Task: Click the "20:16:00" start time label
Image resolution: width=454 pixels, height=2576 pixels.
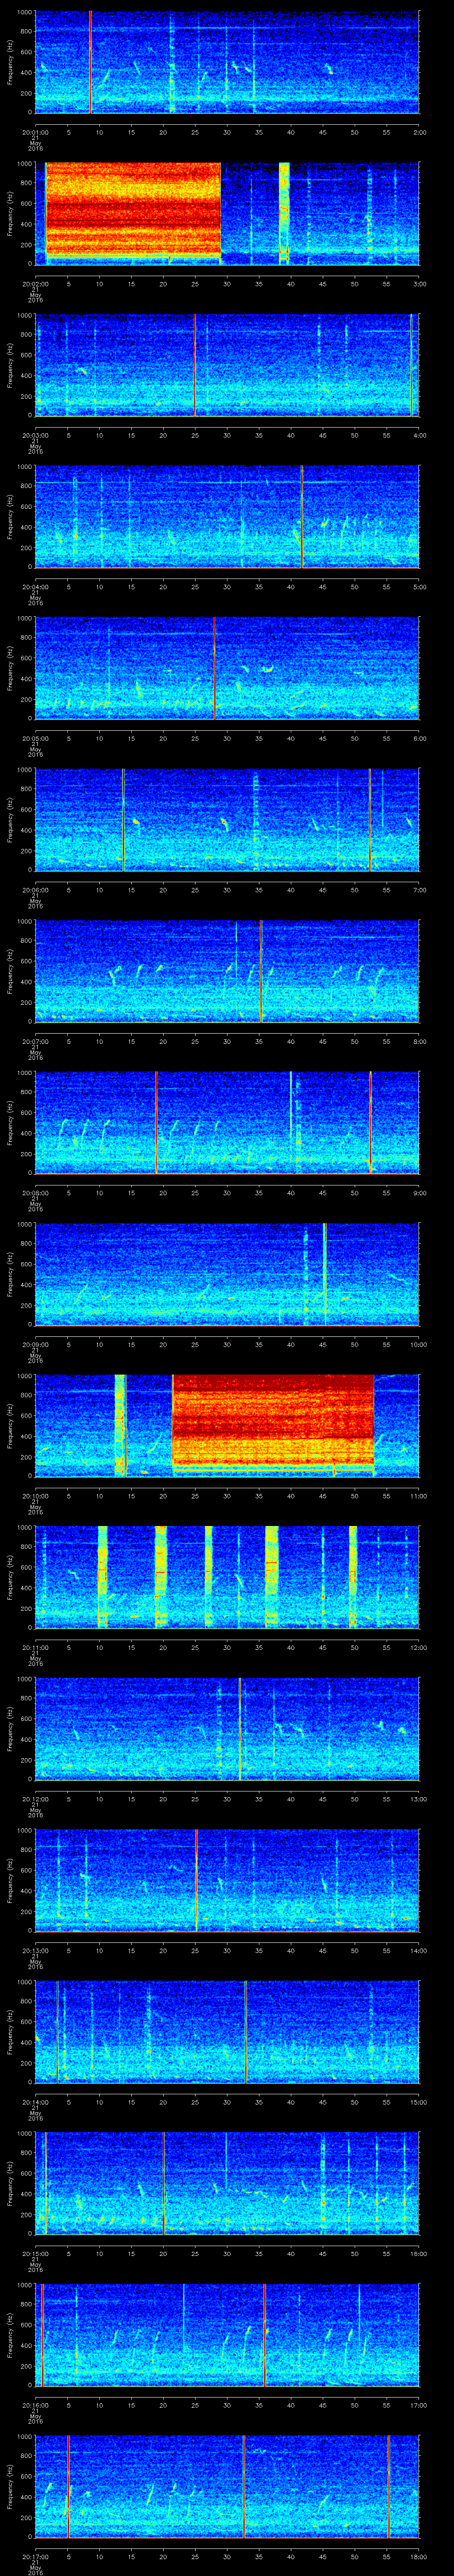Action: [x=35, y=2404]
